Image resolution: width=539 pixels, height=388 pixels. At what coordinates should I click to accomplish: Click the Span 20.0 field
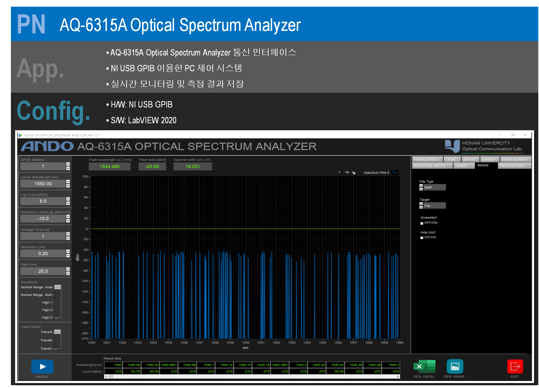pos(43,271)
